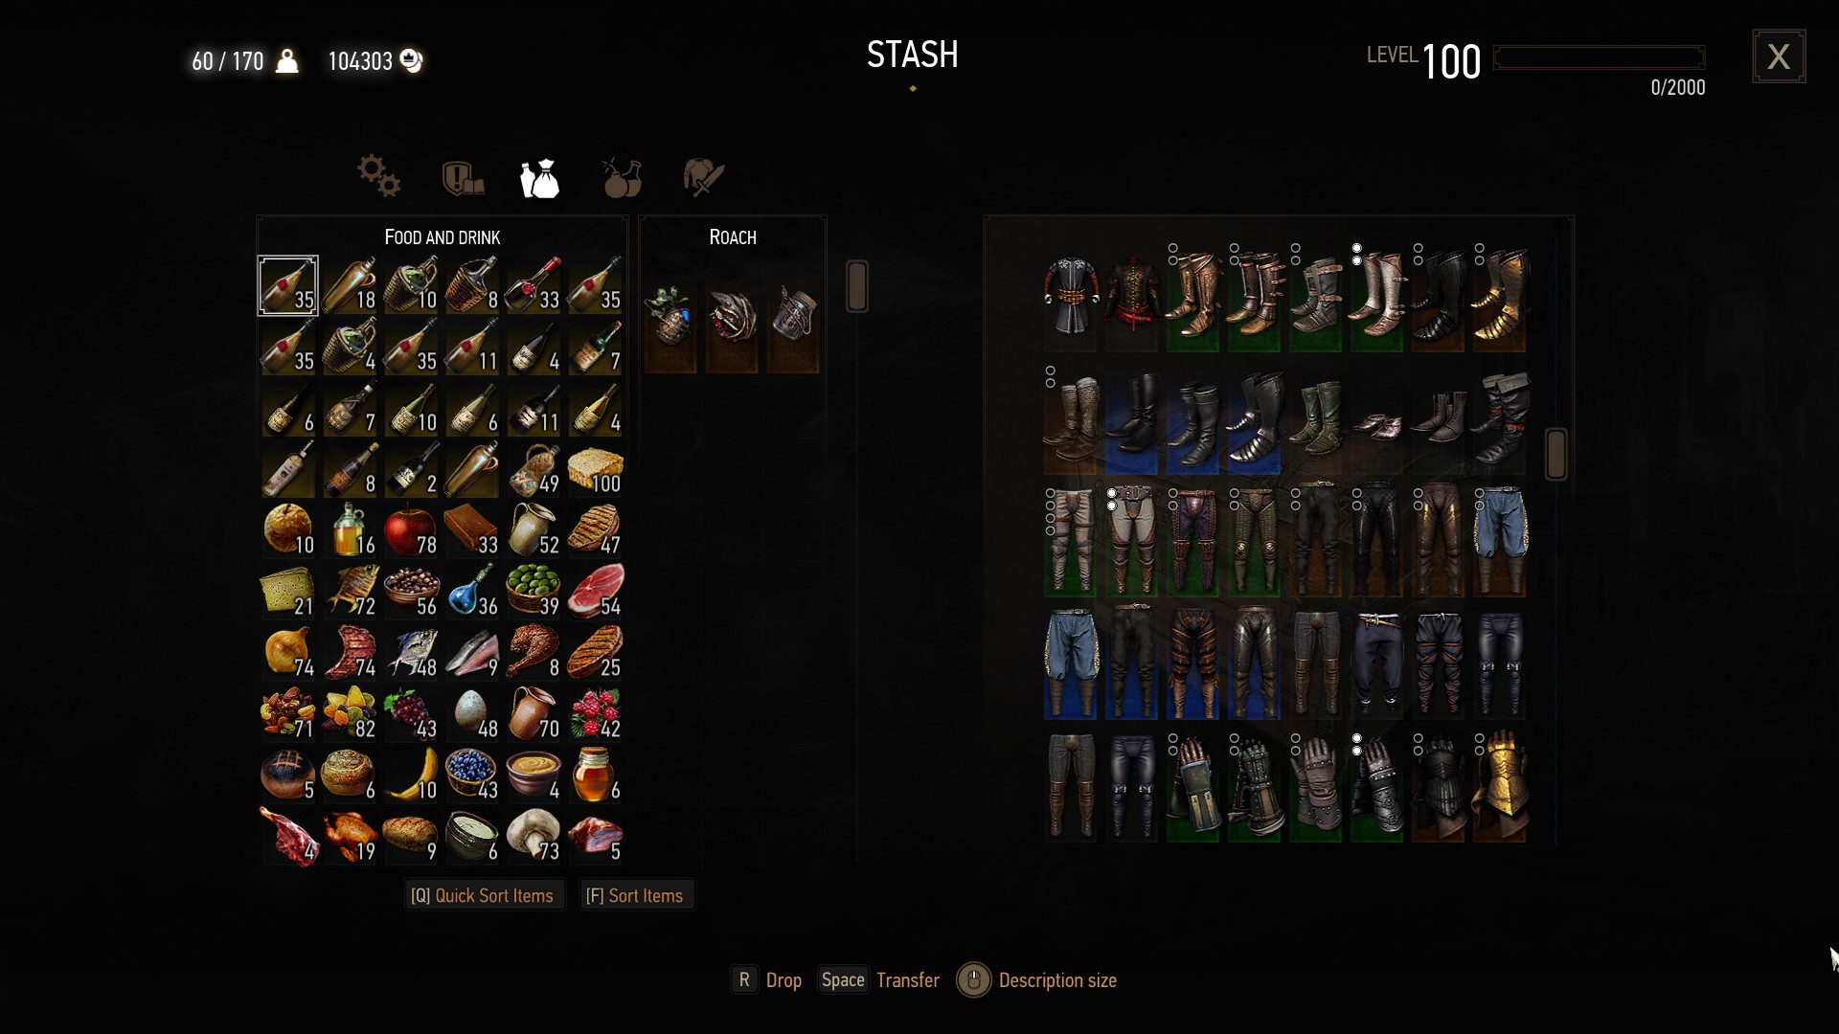Screen dimensions: 1839x1034
Task: Select the banana stack of 10
Action: point(411,775)
